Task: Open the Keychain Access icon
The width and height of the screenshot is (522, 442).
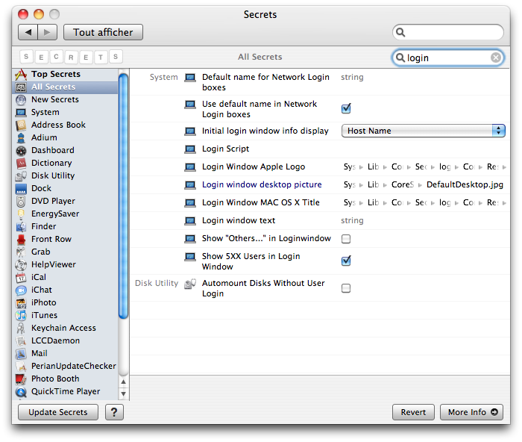Action: point(21,329)
